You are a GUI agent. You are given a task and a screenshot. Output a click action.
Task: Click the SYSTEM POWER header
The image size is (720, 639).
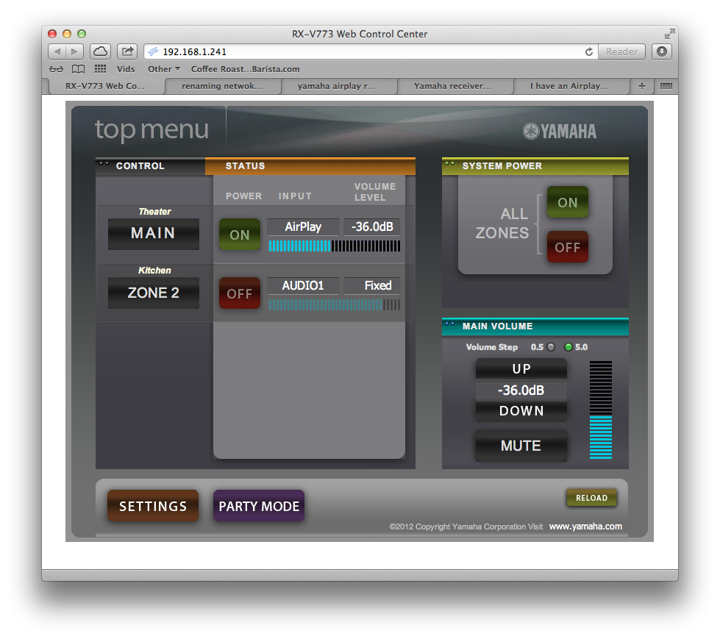[535, 166]
